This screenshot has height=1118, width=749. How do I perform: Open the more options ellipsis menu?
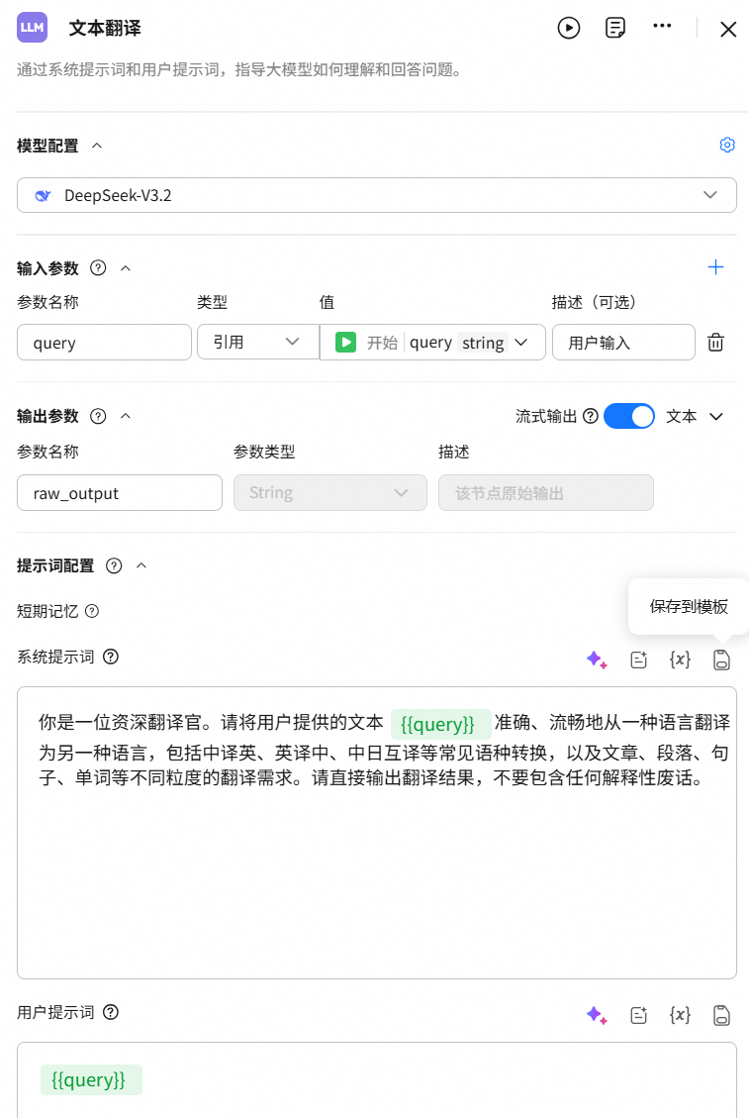(x=662, y=26)
